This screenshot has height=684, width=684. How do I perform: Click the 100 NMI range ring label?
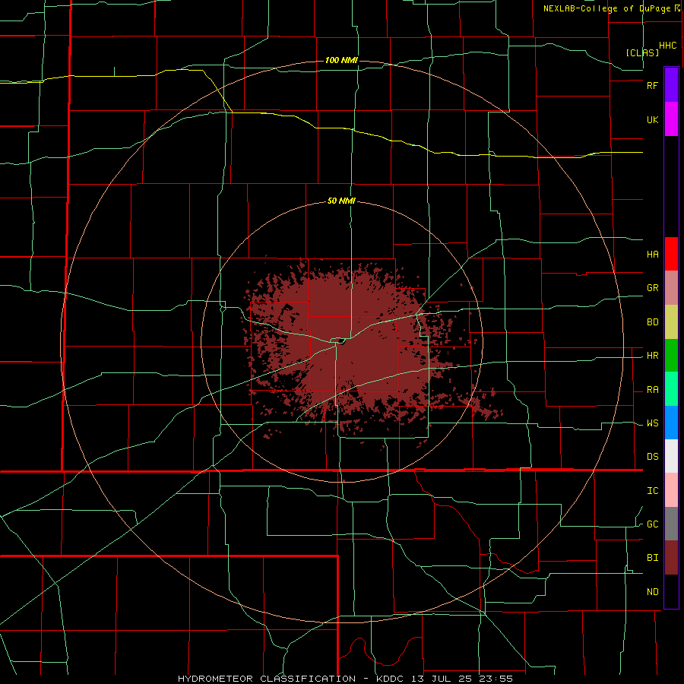pos(341,60)
